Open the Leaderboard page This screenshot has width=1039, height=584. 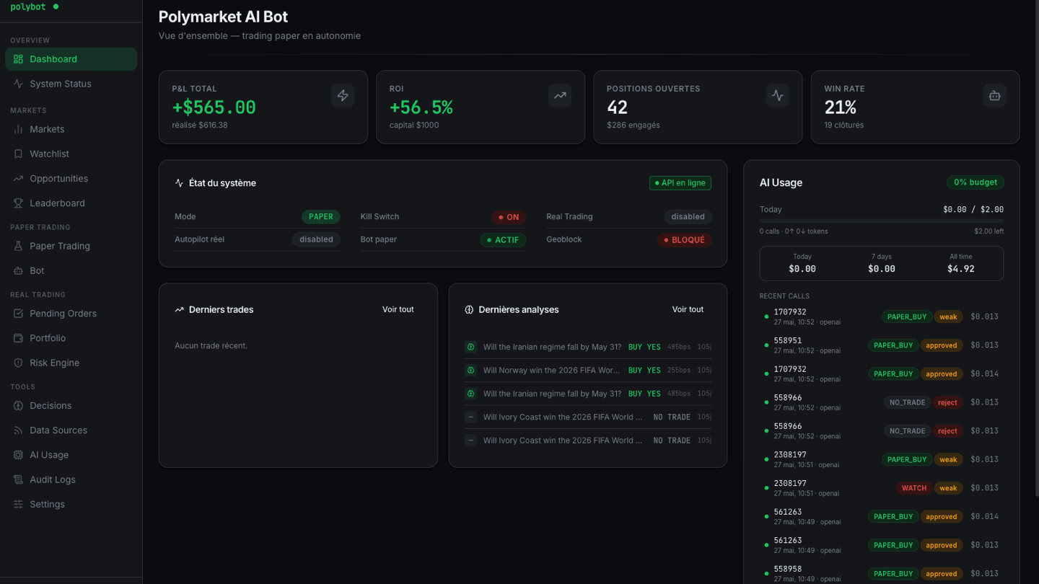click(x=71, y=203)
